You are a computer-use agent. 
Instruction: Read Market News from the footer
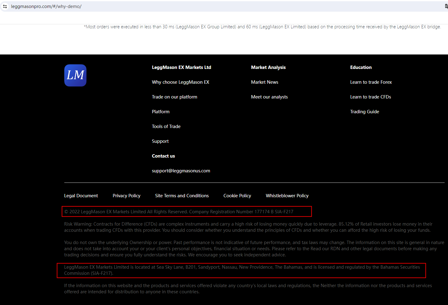265,82
